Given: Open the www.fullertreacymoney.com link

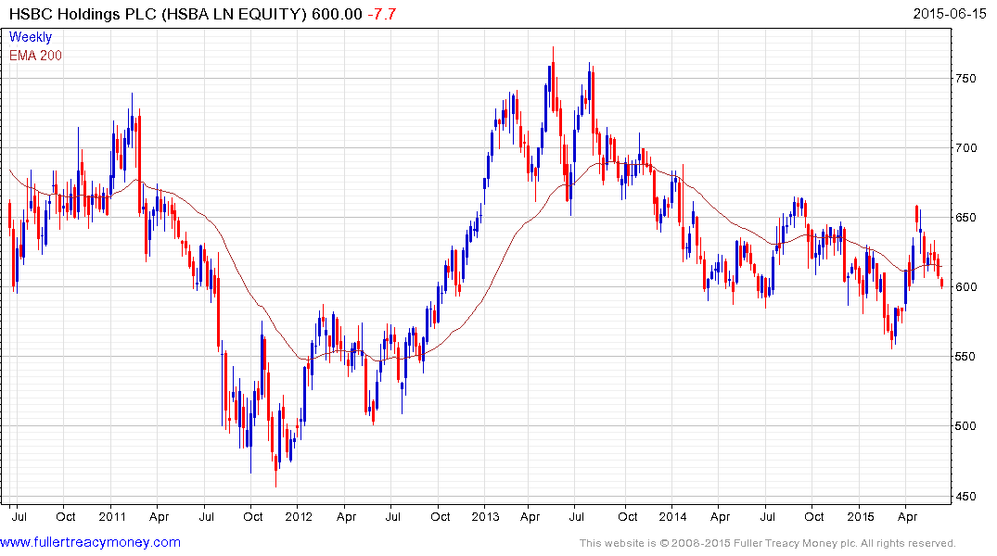Looking at the screenshot, I should 90,542.
